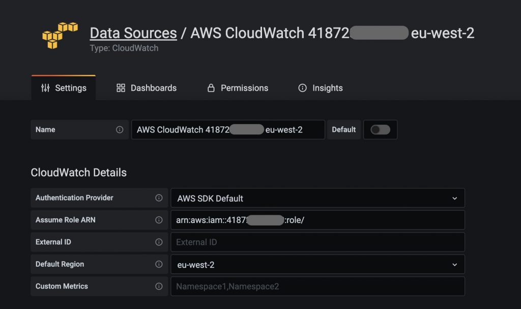521x309 pixels.
Task: Click the 'External ID' field label
Action: (x=53, y=242)
